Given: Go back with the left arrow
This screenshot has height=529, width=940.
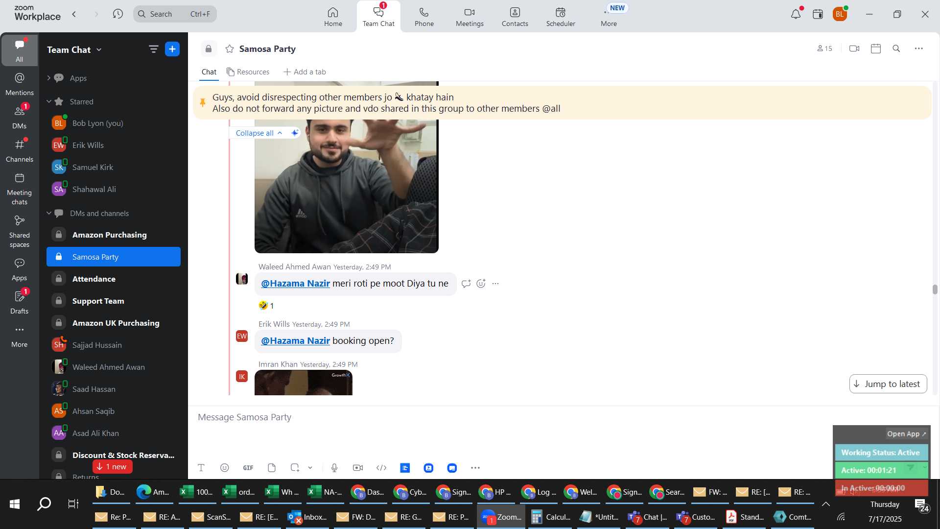Looking at the screenshot, I should pyautogui.click(x=74, y=14).
